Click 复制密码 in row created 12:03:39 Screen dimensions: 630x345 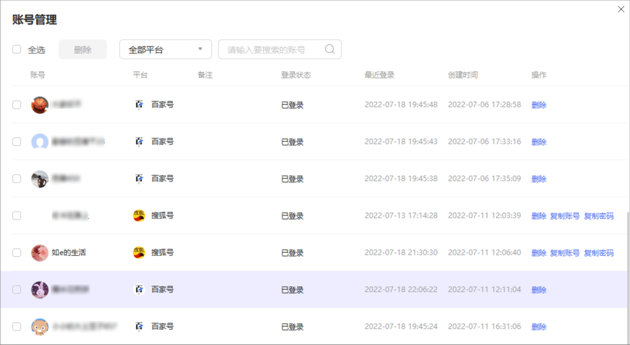click(x=599, y=216)
